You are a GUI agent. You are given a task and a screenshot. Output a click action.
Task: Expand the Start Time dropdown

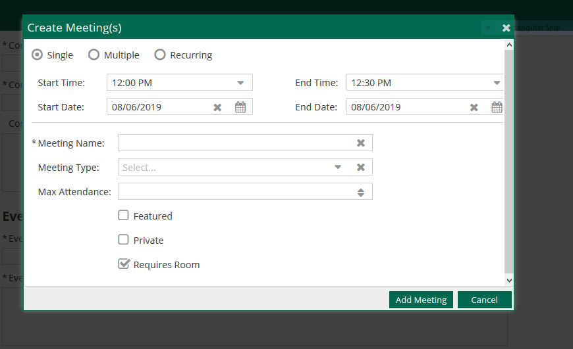click(240, 83)
